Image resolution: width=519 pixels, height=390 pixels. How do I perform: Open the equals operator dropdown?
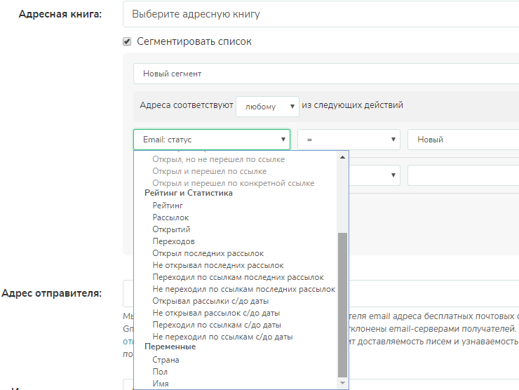(349, 139)
